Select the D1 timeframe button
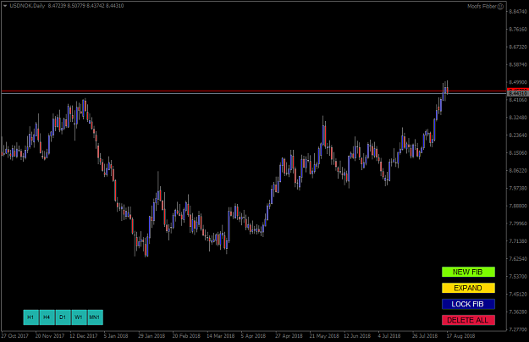This screenshot has height=342, width=529. point(63,317)
